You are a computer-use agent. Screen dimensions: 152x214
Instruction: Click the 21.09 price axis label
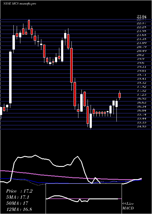click(x=142, y=43)
